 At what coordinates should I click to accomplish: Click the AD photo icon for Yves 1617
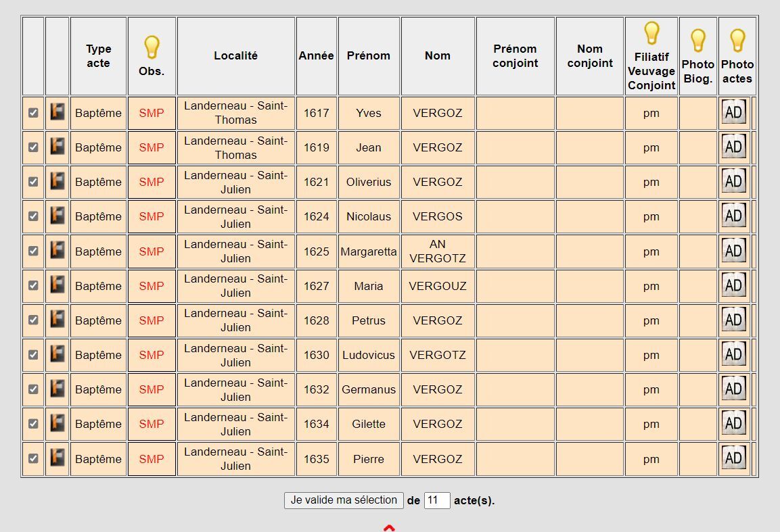pos(734,112)
